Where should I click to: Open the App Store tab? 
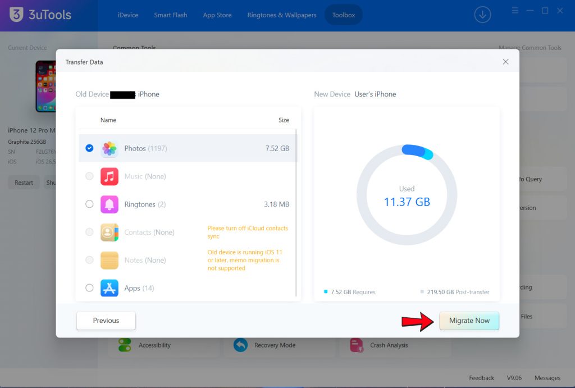point(217,15)
